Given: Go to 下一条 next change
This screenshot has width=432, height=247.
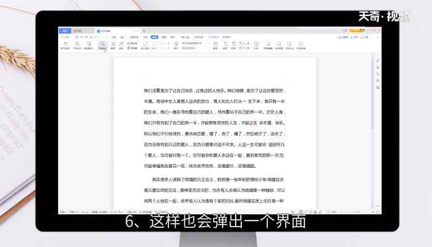Looking at the screenshot, I should (244, 48).
